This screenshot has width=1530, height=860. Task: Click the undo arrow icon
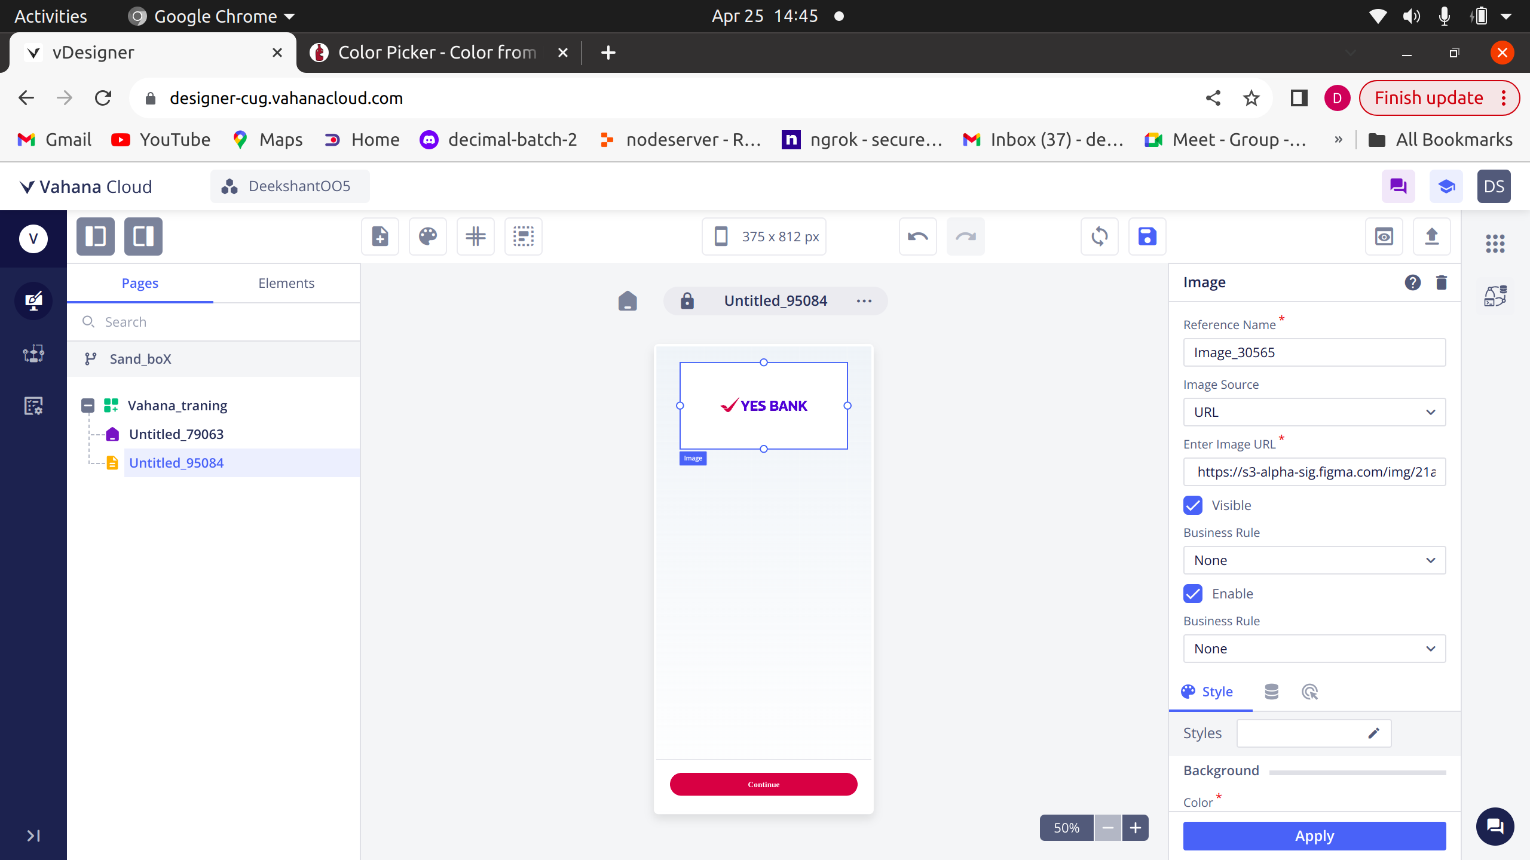coord(917,236)
